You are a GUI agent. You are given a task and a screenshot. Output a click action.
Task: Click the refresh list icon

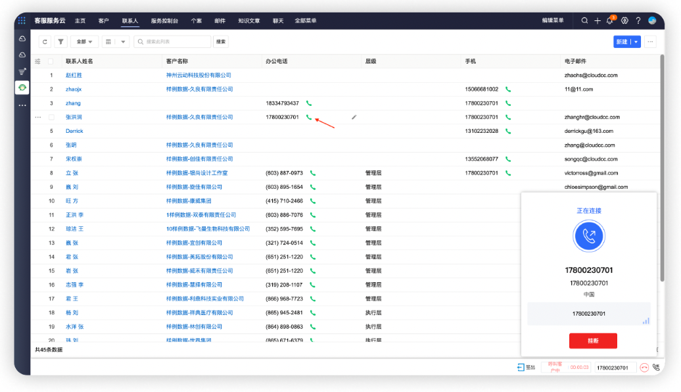[45, 41]
